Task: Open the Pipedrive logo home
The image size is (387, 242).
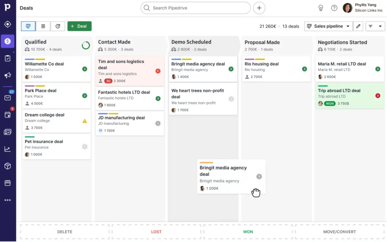Action: [8, 7]
